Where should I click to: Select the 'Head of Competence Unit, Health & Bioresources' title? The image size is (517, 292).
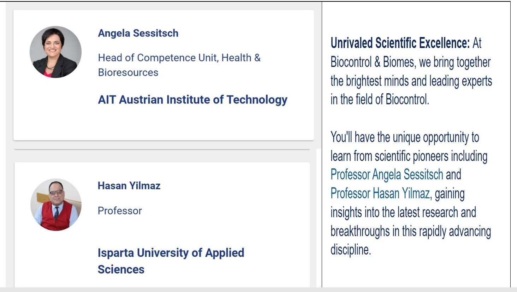(x=179, y=65)
